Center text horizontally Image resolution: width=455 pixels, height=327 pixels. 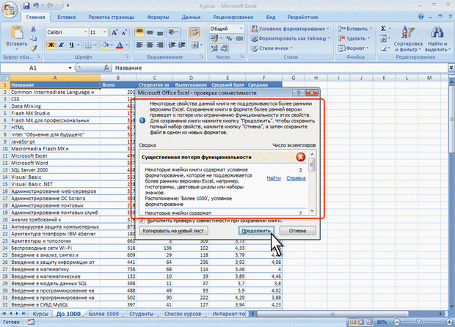(x=150, y=45)
